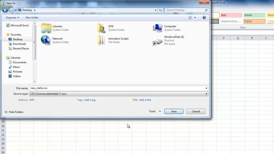Select Downloads under Favorites
Image resolution: width=274 pixels, height=154 pixels.
(17, 44)
